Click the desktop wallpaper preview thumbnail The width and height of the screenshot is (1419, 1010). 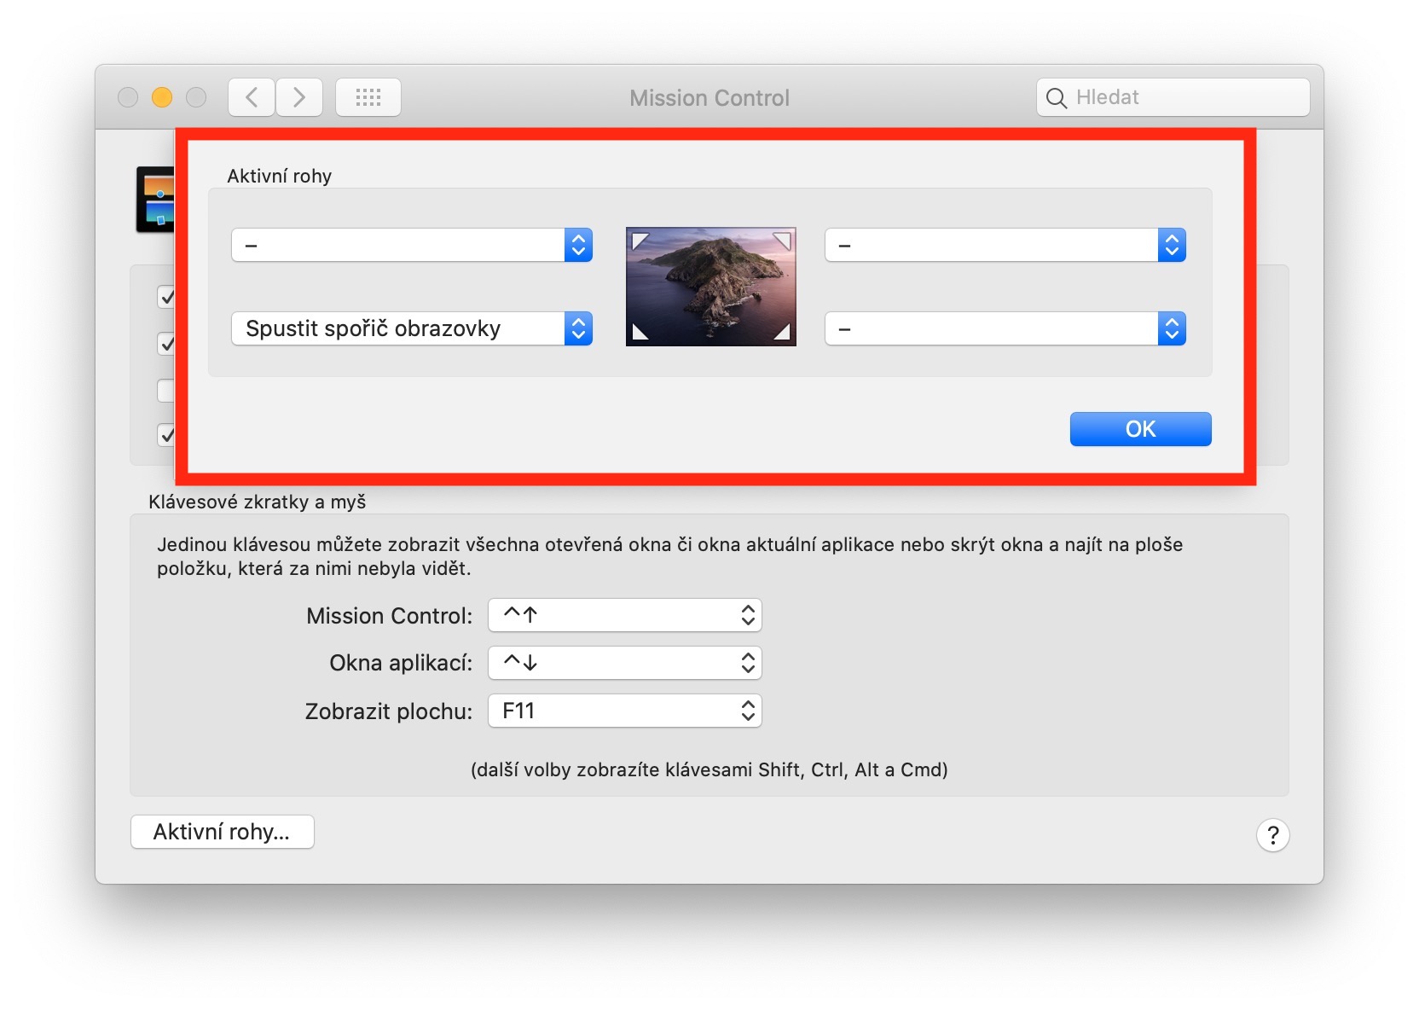point(710,287)
